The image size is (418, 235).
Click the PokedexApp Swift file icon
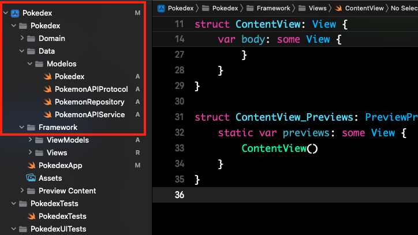point(31,165)
